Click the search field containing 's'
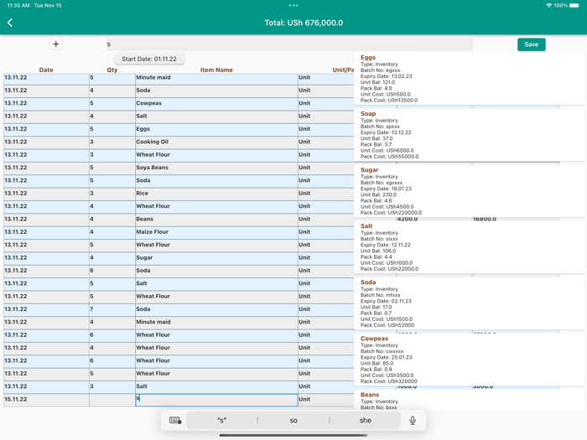The height and width of the screenshot is (440, 587). (289, 44)
